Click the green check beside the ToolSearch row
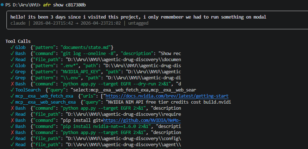This screenshot has width=308, height=149. coord(13,90)
